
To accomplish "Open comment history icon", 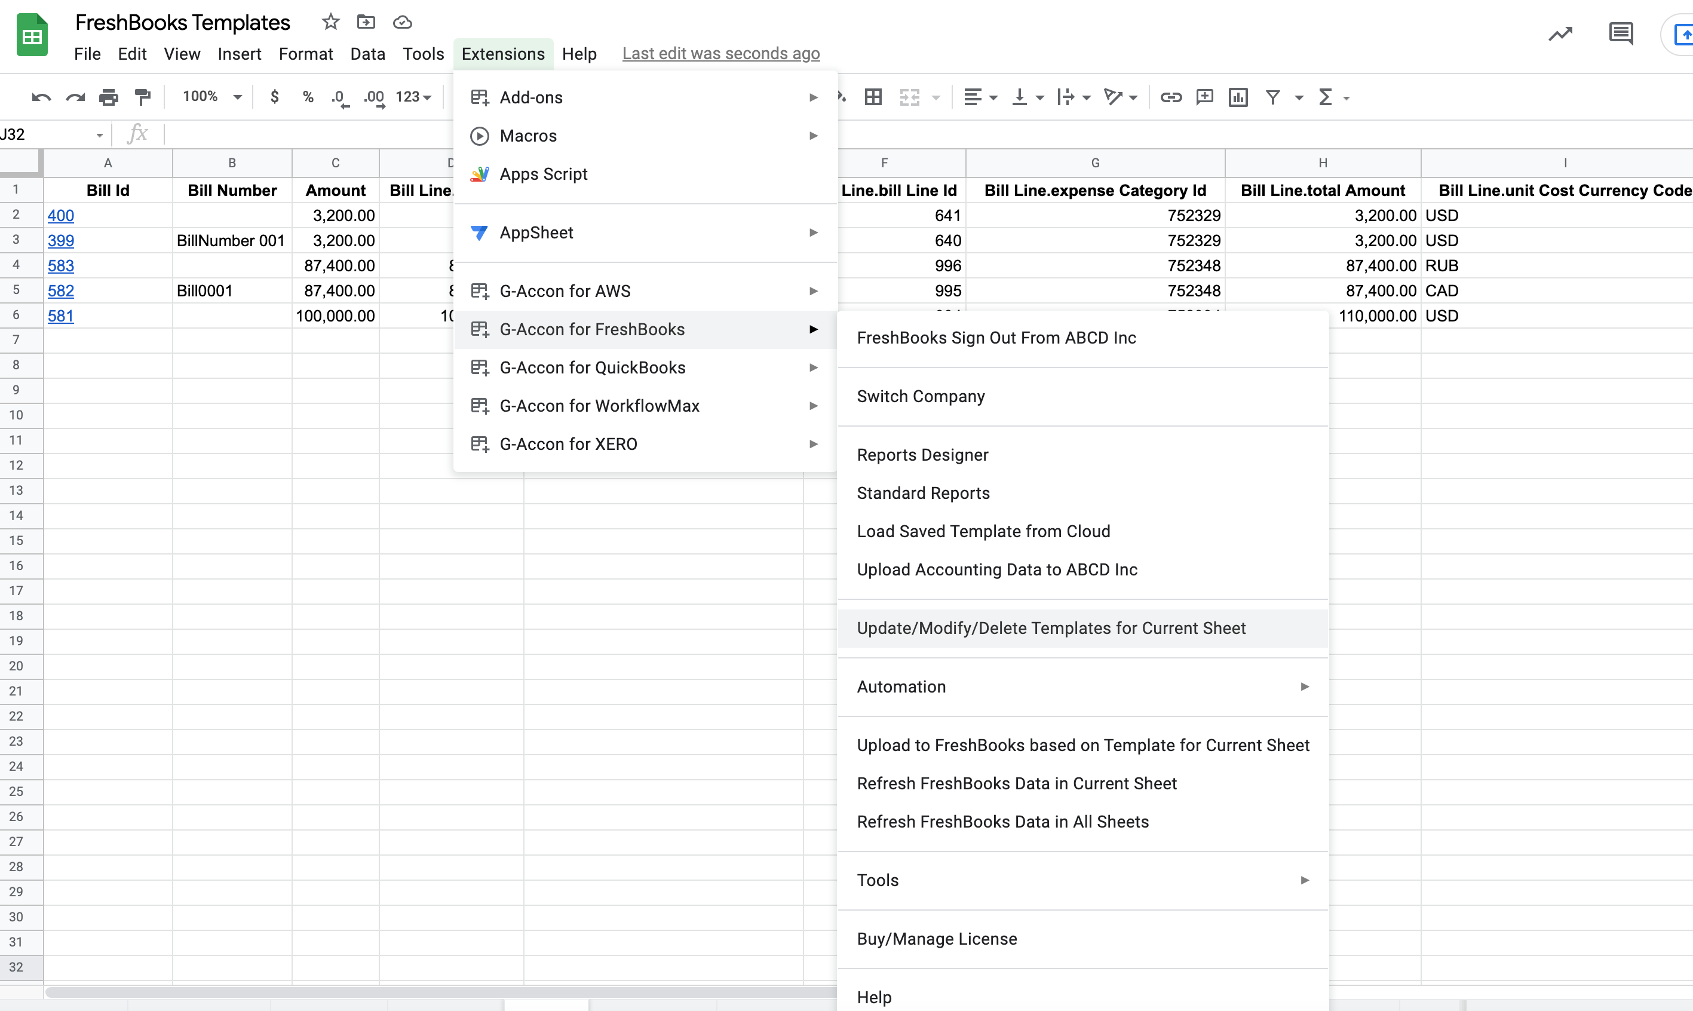I will (x=1621, y=33).
